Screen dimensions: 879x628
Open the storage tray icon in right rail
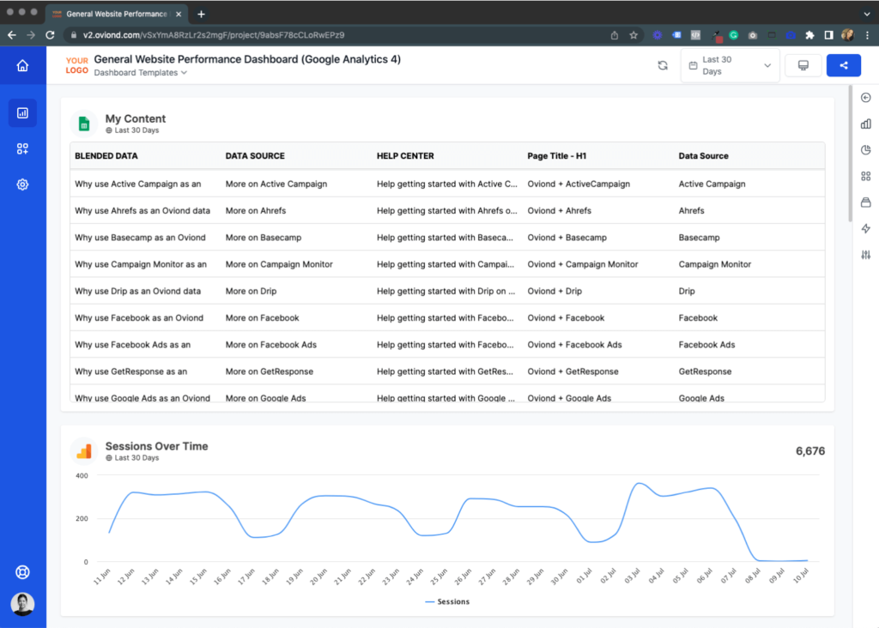pos(865,202)
